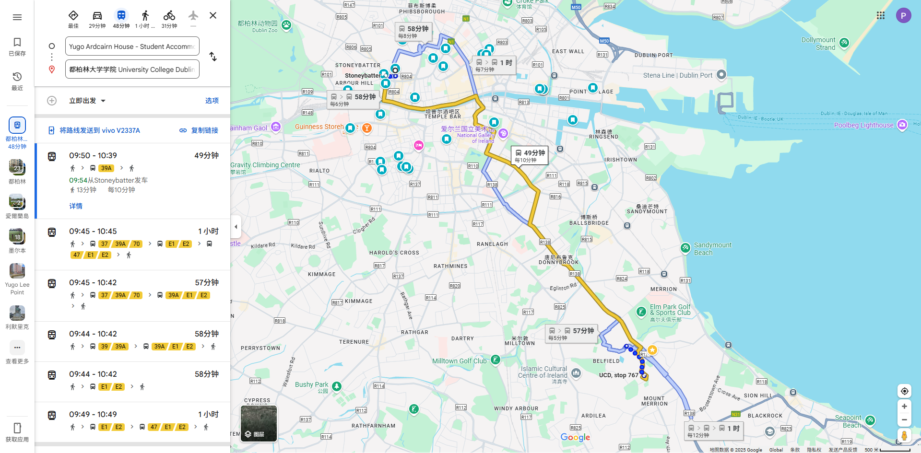Expand the Leave now departure dropdown
This screenshot has height=453, width=921.
tap(87, 101)
